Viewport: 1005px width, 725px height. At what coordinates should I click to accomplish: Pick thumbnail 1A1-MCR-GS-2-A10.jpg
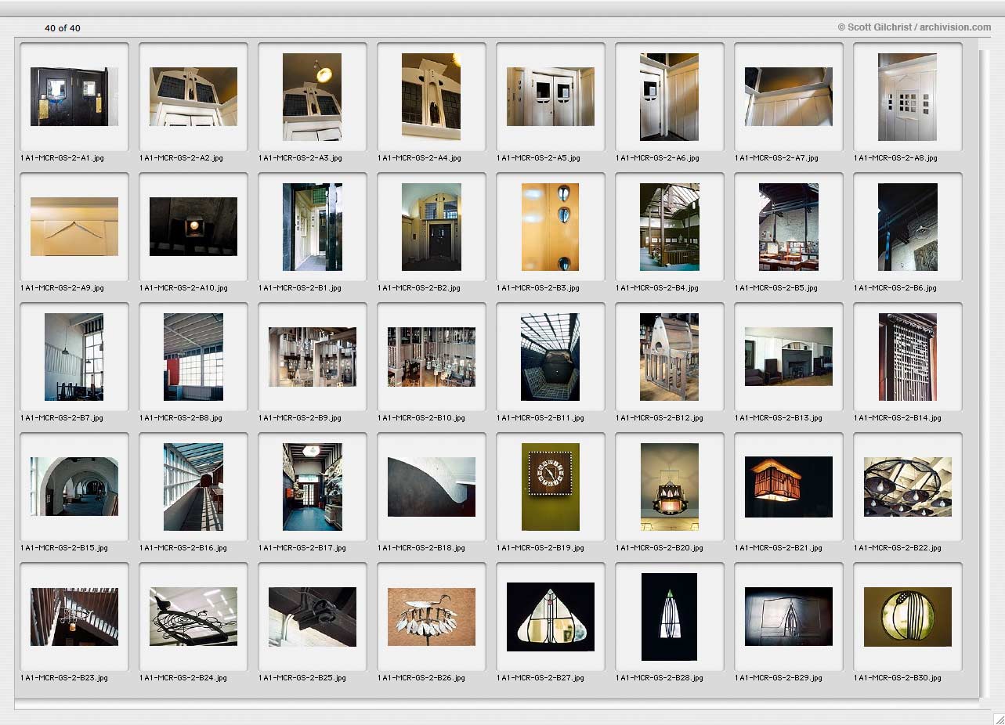coord(193,227)
